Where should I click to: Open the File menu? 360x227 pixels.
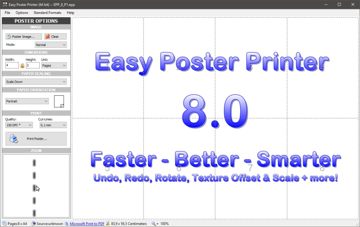pyautogui.click(x=7, y=13)
